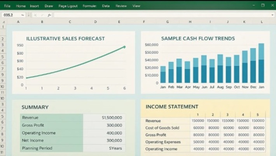The image size is (276, 156).
Task: Select column C header
Action: (70, 22)
